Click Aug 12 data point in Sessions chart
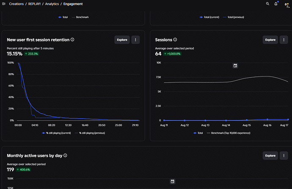This screenshot has height=189, width=292. (185, 121)
